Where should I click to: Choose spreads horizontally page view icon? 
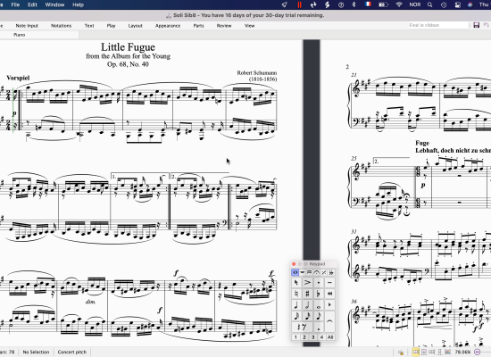416,352
